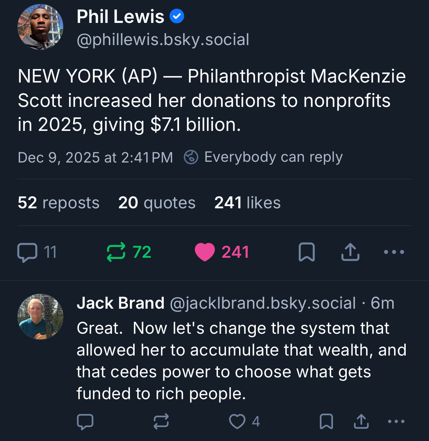View the 20 quotes list
The height and width of the screenshot is (441, 429).
point(157,203)
